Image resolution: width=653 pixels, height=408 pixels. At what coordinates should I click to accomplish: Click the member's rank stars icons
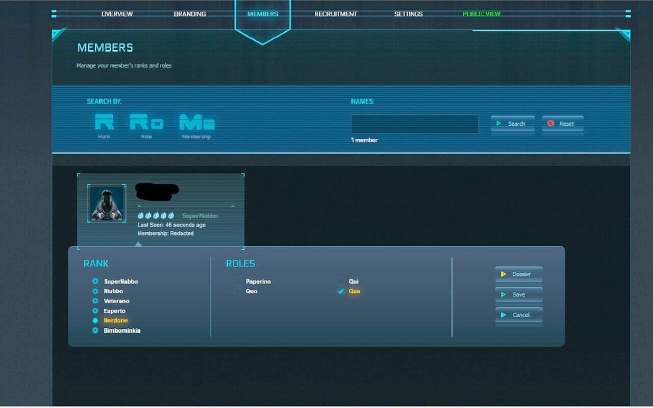point(156,216)
